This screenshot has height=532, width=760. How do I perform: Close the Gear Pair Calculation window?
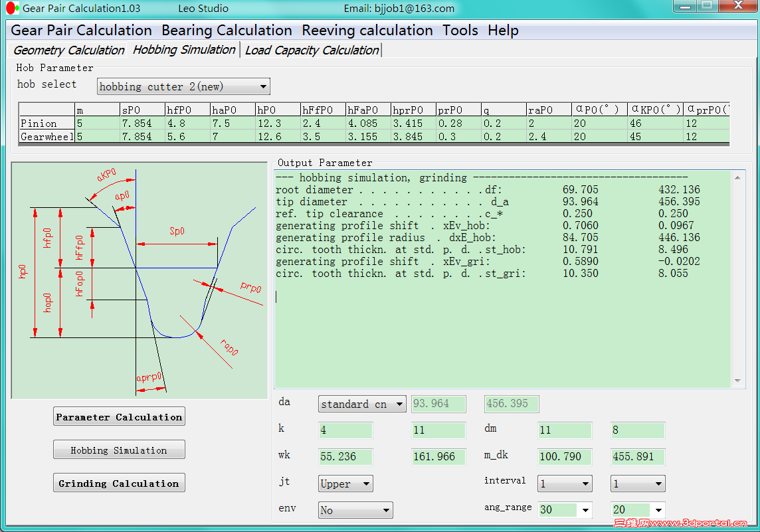click(738, 6)
